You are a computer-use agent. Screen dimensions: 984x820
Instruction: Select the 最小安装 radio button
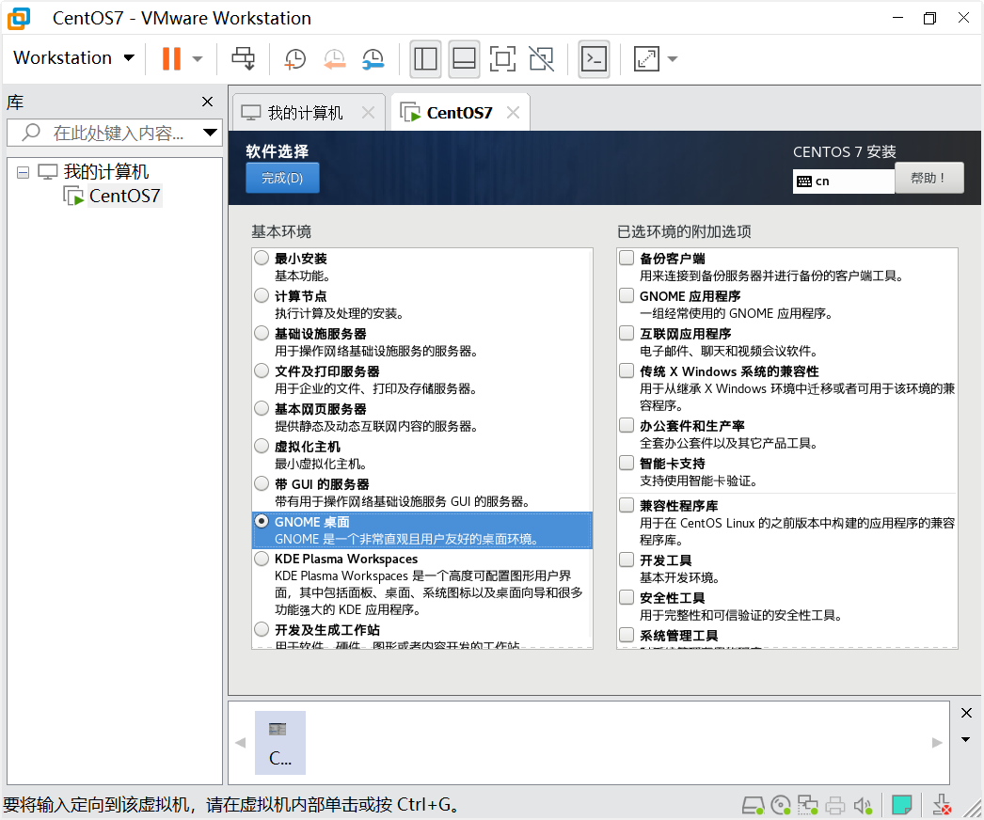click(x=262, y=258)
